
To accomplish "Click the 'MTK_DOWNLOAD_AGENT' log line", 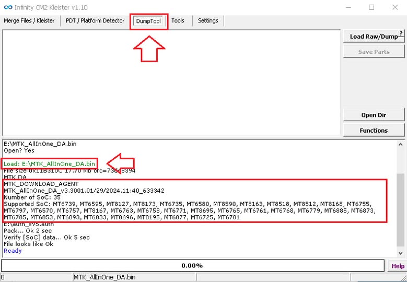I will pos(41,184).
